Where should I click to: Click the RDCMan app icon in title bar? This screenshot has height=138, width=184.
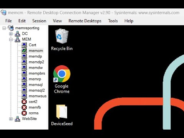point(3,13)
